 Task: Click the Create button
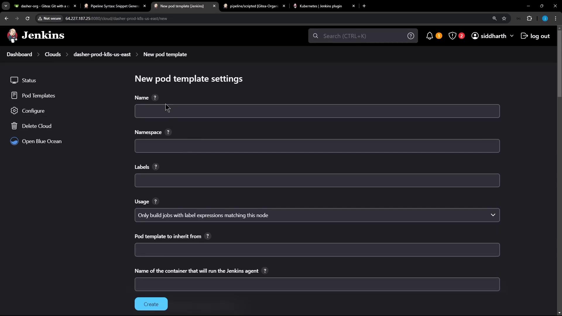coord(151,304)
